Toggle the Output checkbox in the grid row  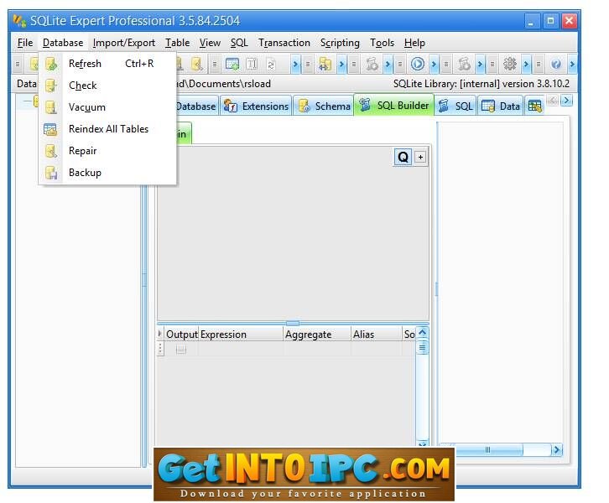[181, 350]
